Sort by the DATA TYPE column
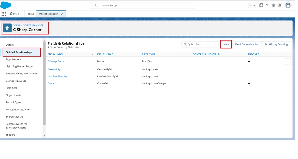 pyautogui.click(x=149, y=54)
